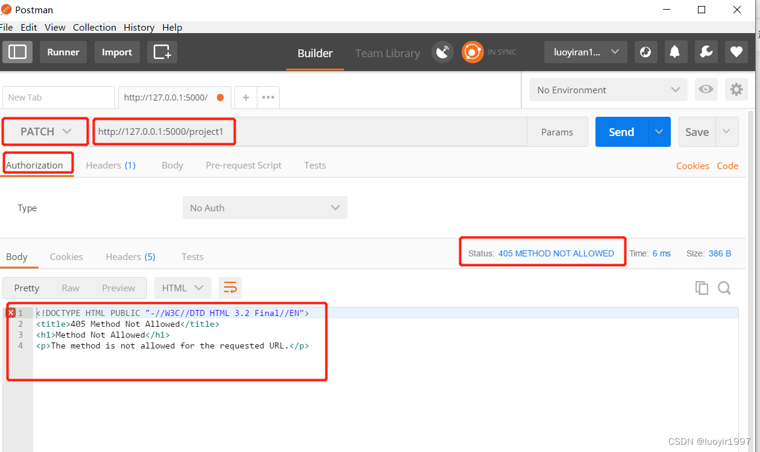
Task: Search within the response body
Action: [724, 288]
